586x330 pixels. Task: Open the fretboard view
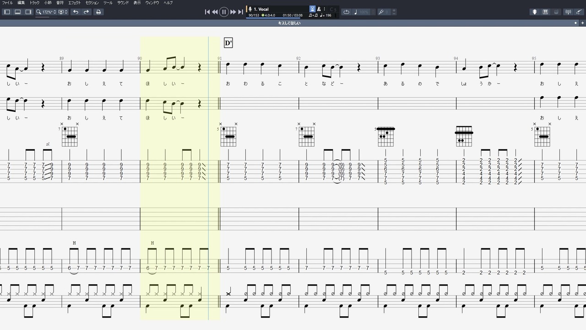[x=534, y=12]
